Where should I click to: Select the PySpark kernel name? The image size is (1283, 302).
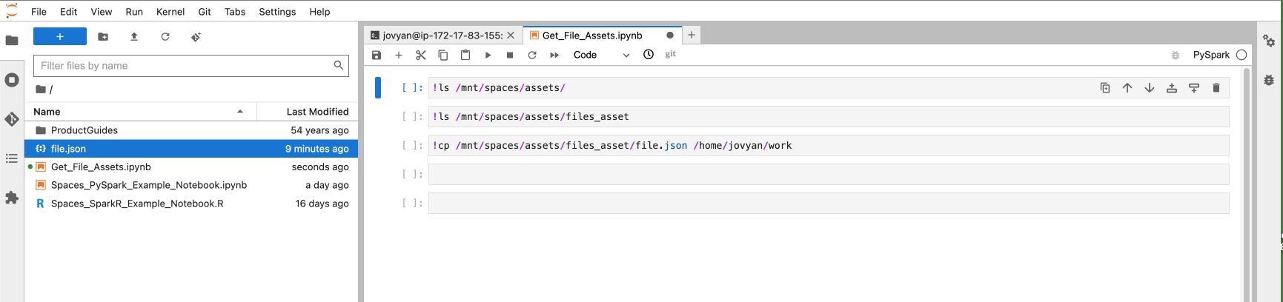[1211, 55]
